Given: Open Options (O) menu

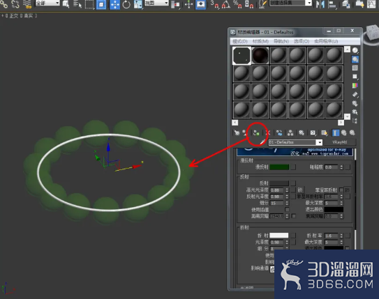Looking at the screenshot, I should click(x=302, y=41).
